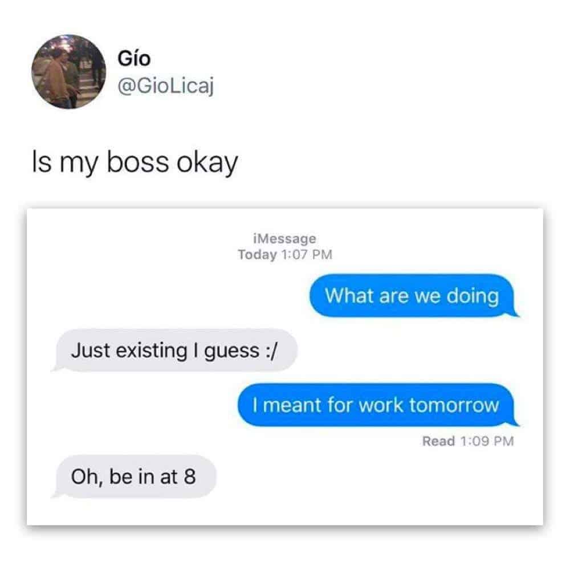Select the "What are we doing" blue bubble

coord(414,295)
